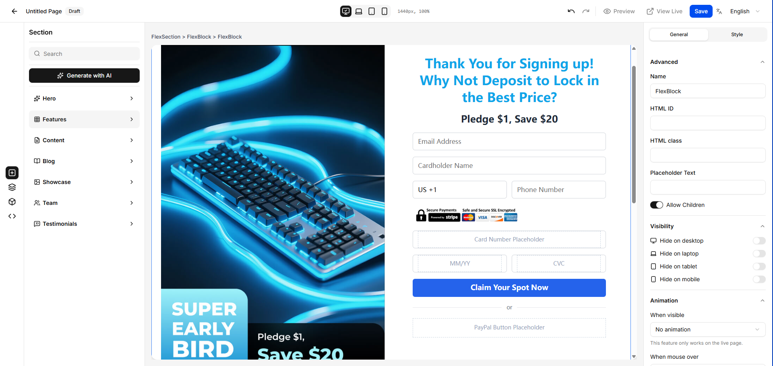Collapse the Advanced panel section
The width and height of the screenshot is (773, 366).
(762, 62)
